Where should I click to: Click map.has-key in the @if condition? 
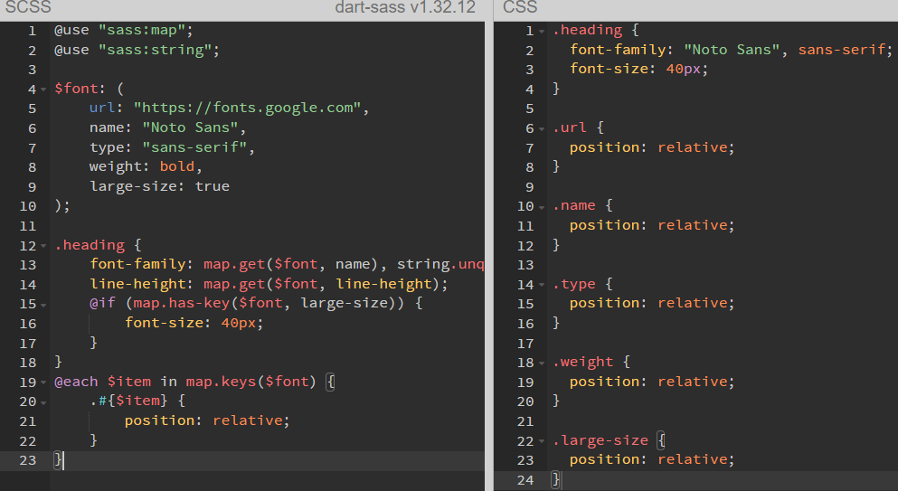181,303
